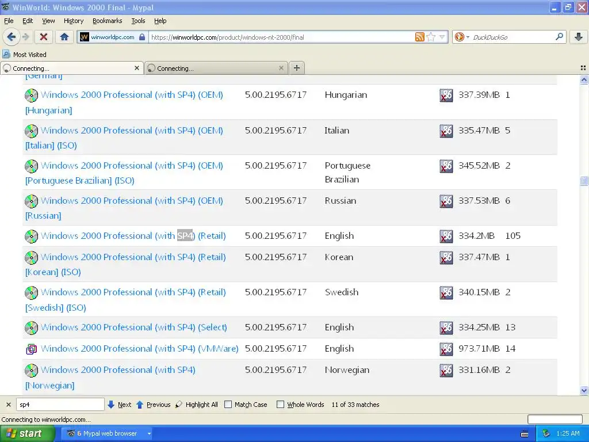Expand the Mypal taskbar group dropdown
The height and width of the screenshot is (442, 589).
149,433
